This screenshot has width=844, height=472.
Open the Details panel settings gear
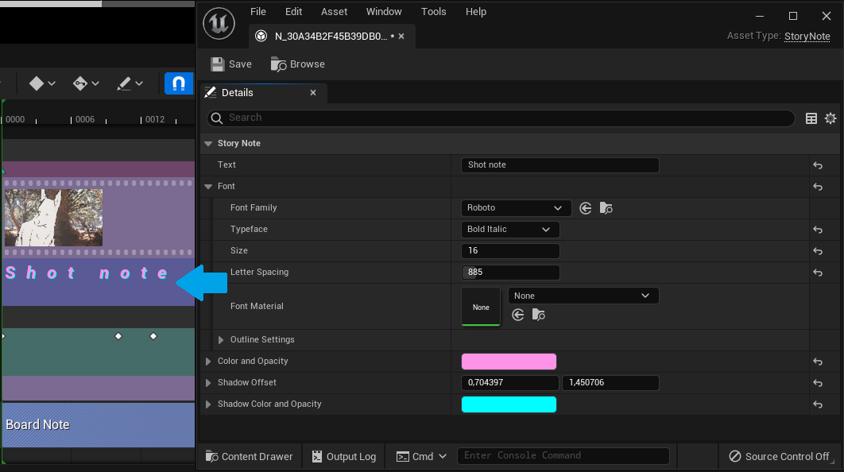coord(830,118)
